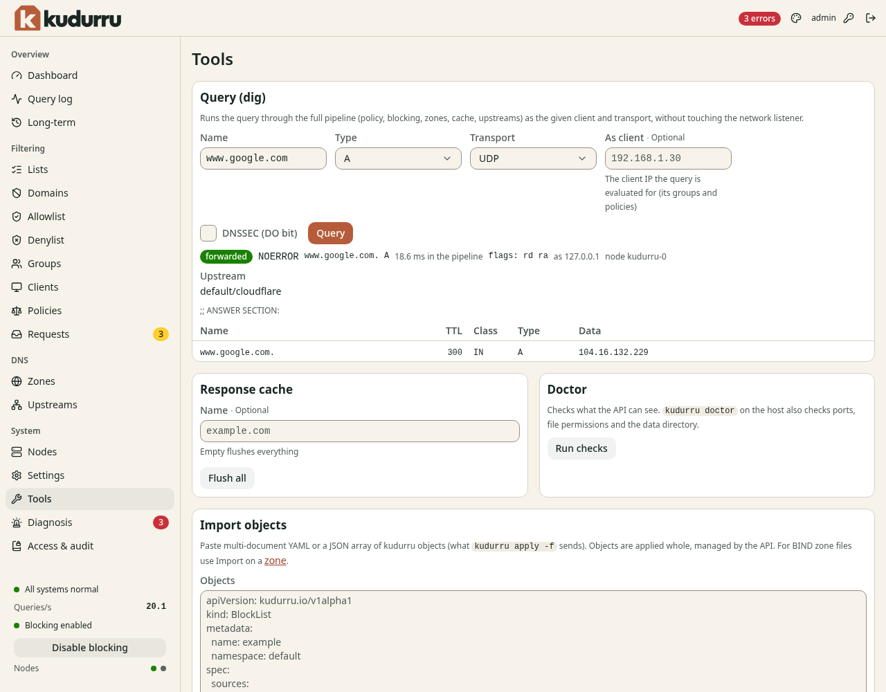The height and width of the screenshot is (692, 886).
Task: Follow the zone link
Action: [x=275, y=561]
